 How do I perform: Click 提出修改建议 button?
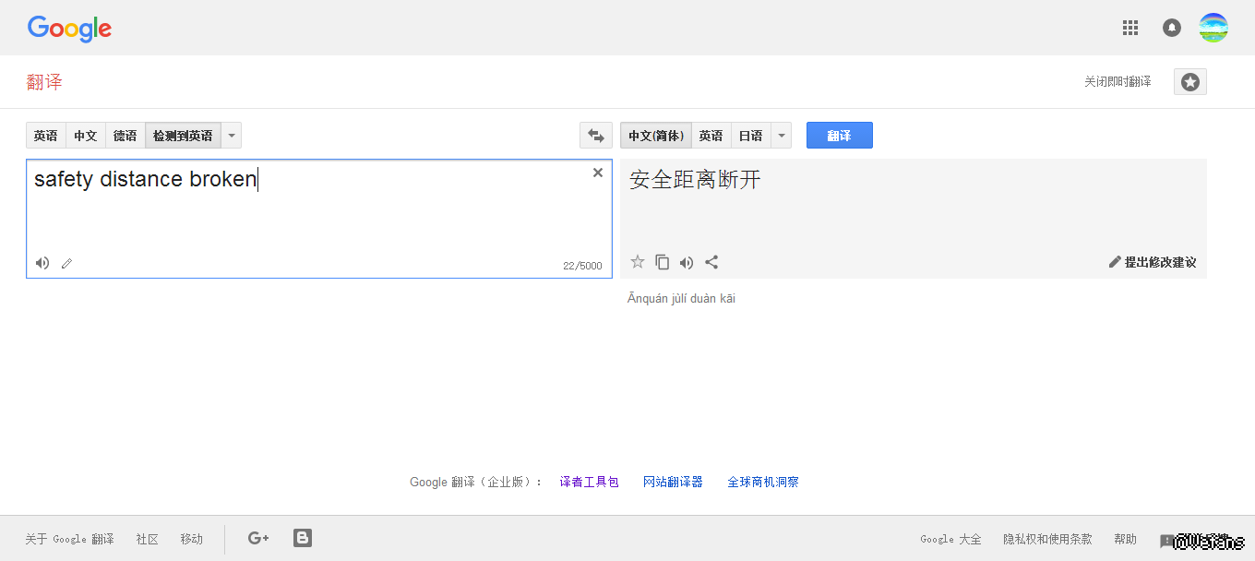click(x=1153, y=262)
